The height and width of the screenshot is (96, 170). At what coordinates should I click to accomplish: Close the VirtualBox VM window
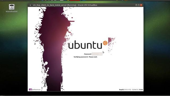point(141,5)
